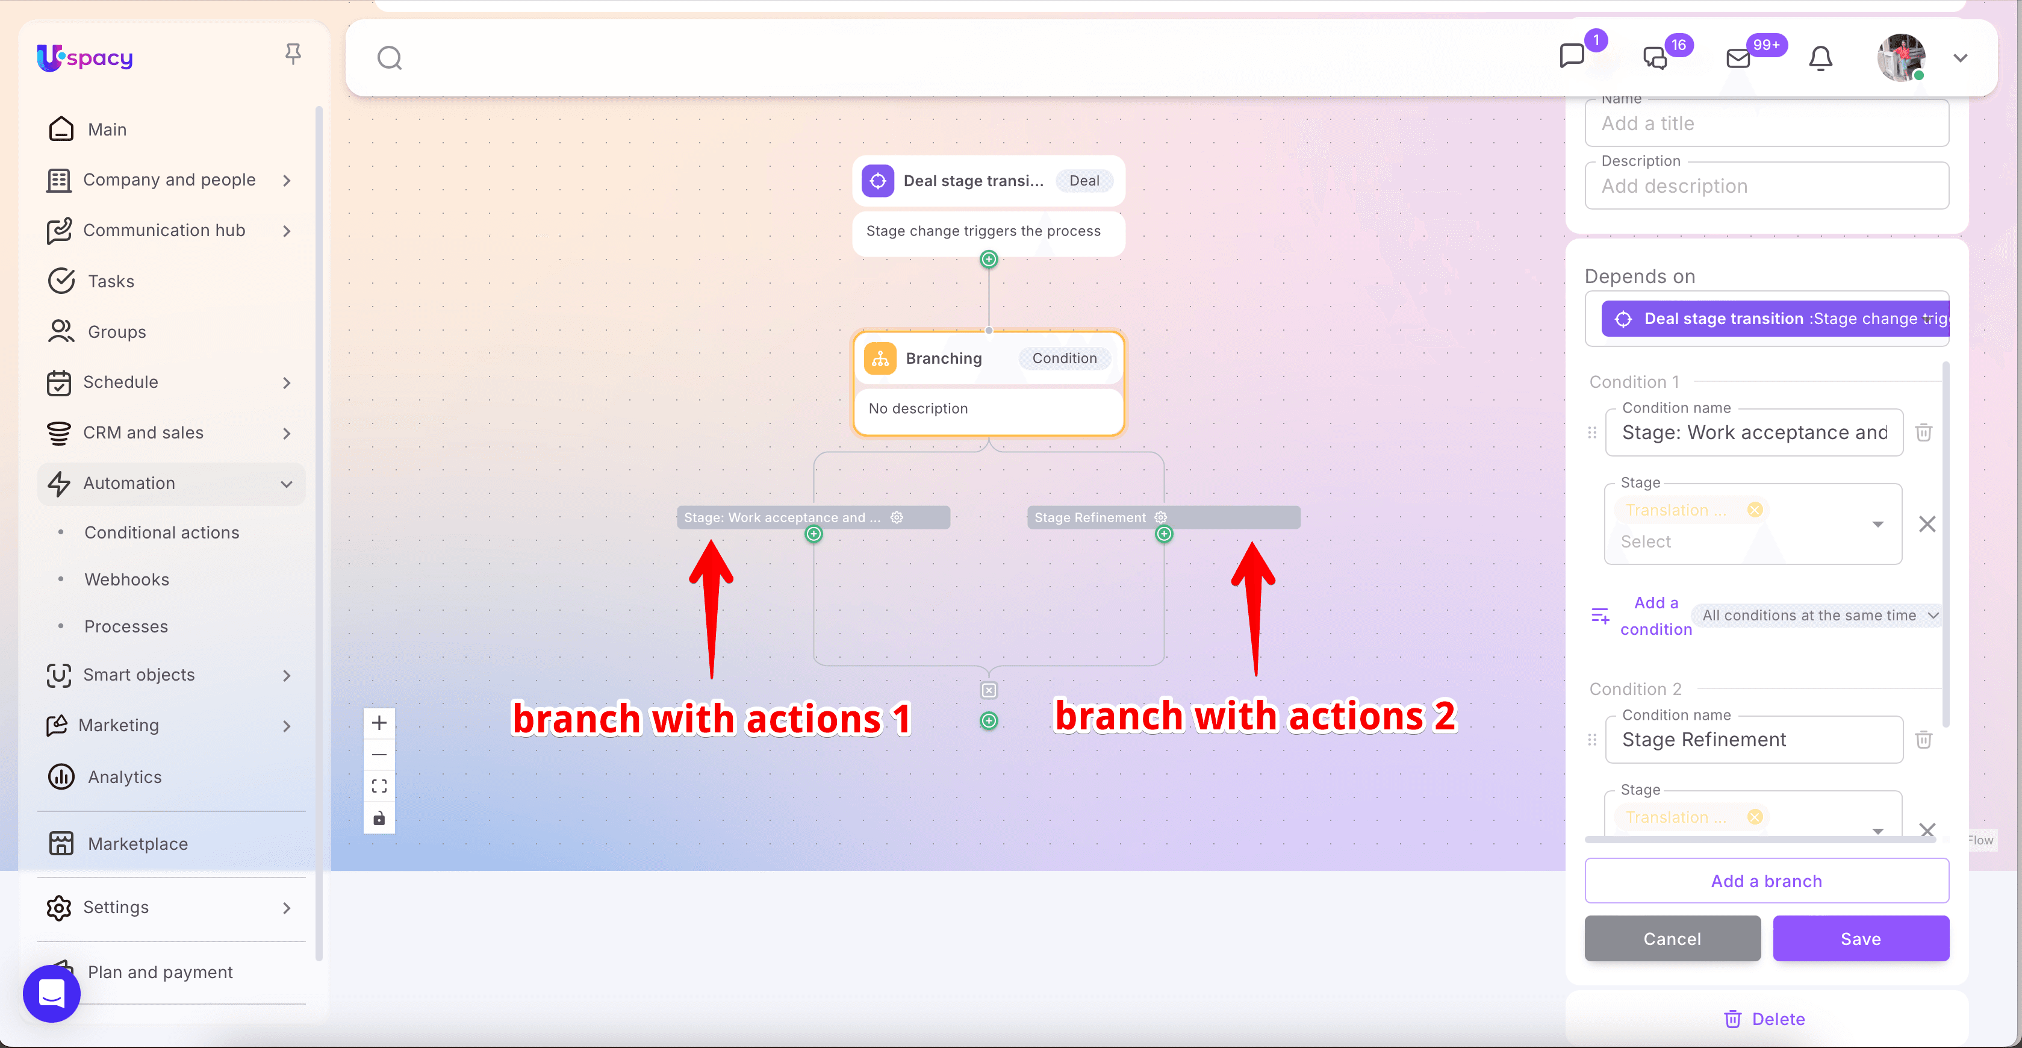This screenshot has width=2022, height=1048.
Task: Delete Condition 1 with trash icon
Action: tap(1924, 432)
